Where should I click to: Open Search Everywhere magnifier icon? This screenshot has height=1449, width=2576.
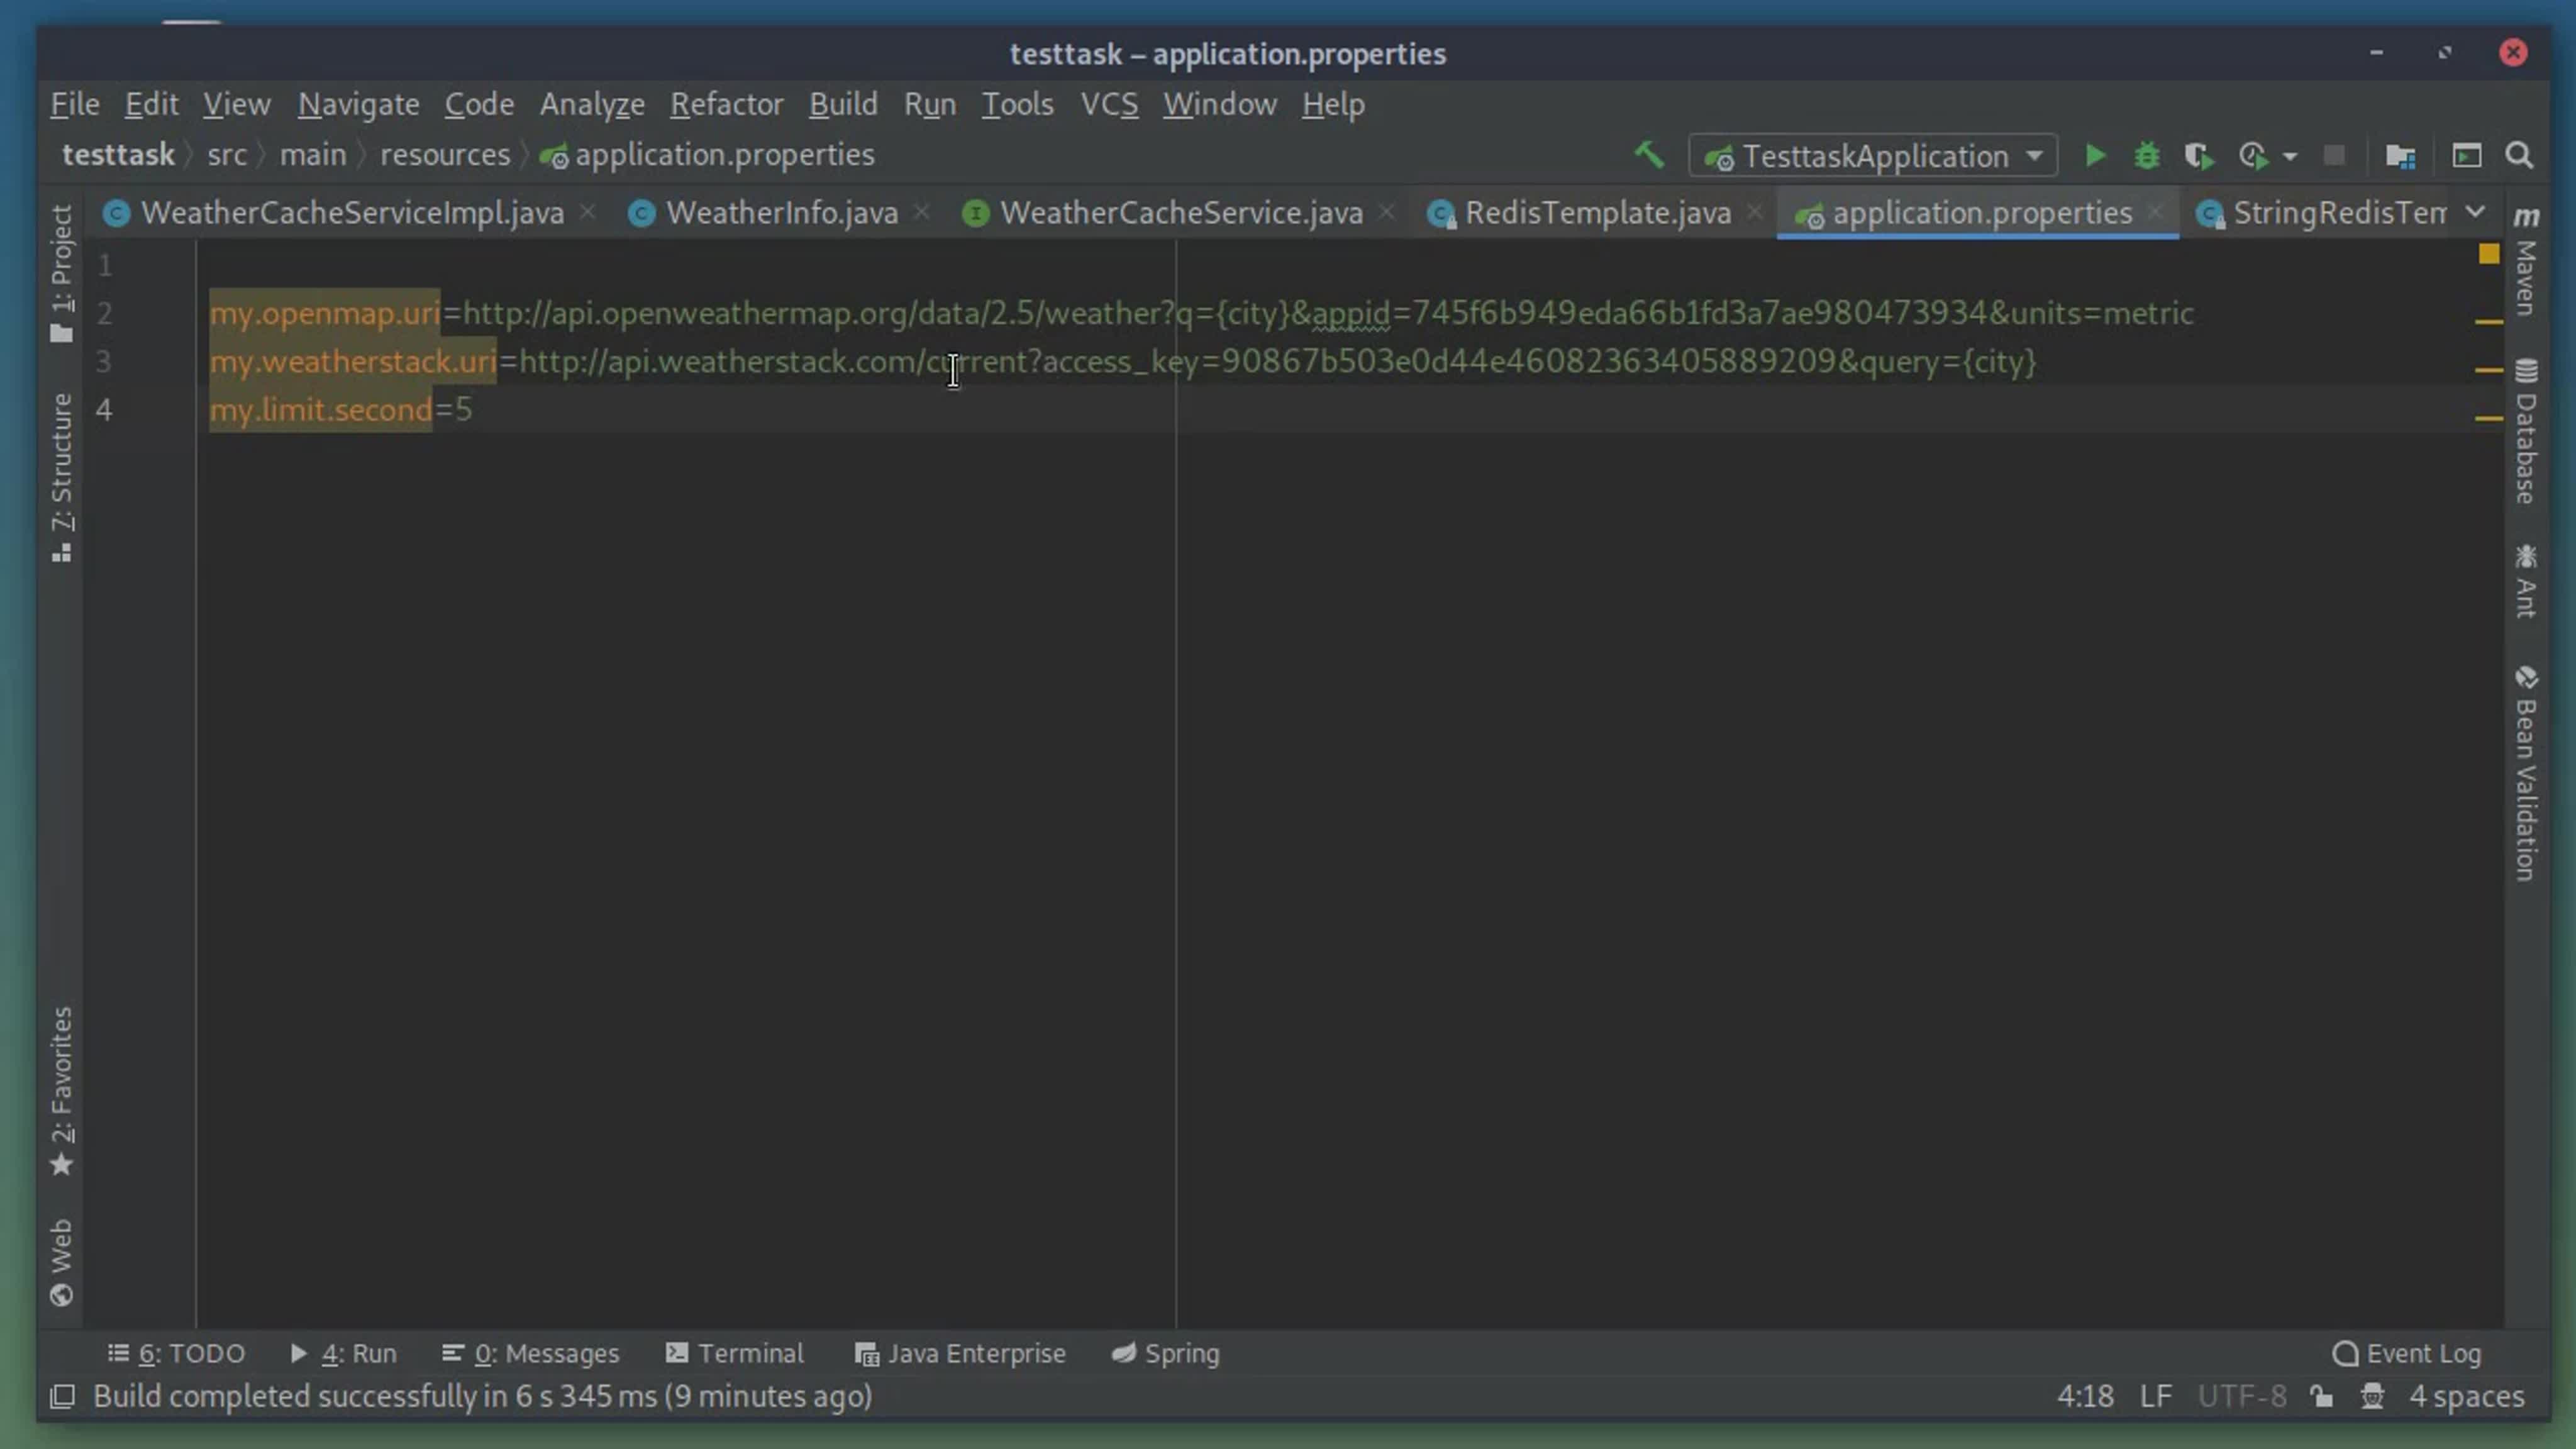tap(2519, 156)
